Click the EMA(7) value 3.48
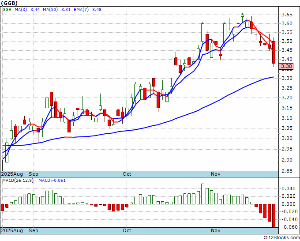This screenshot has width=300, height=241. coord(97,9)
